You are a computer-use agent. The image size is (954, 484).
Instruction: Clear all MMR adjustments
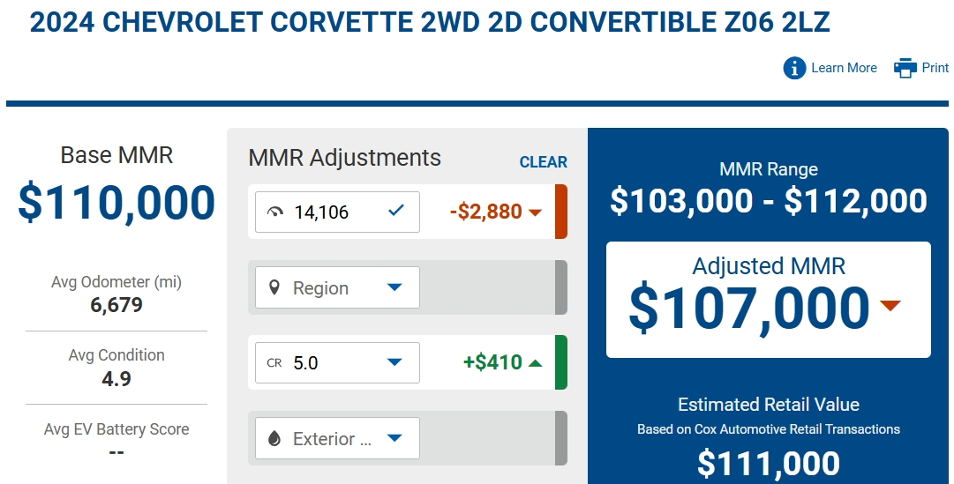click(x=544, y=161)
